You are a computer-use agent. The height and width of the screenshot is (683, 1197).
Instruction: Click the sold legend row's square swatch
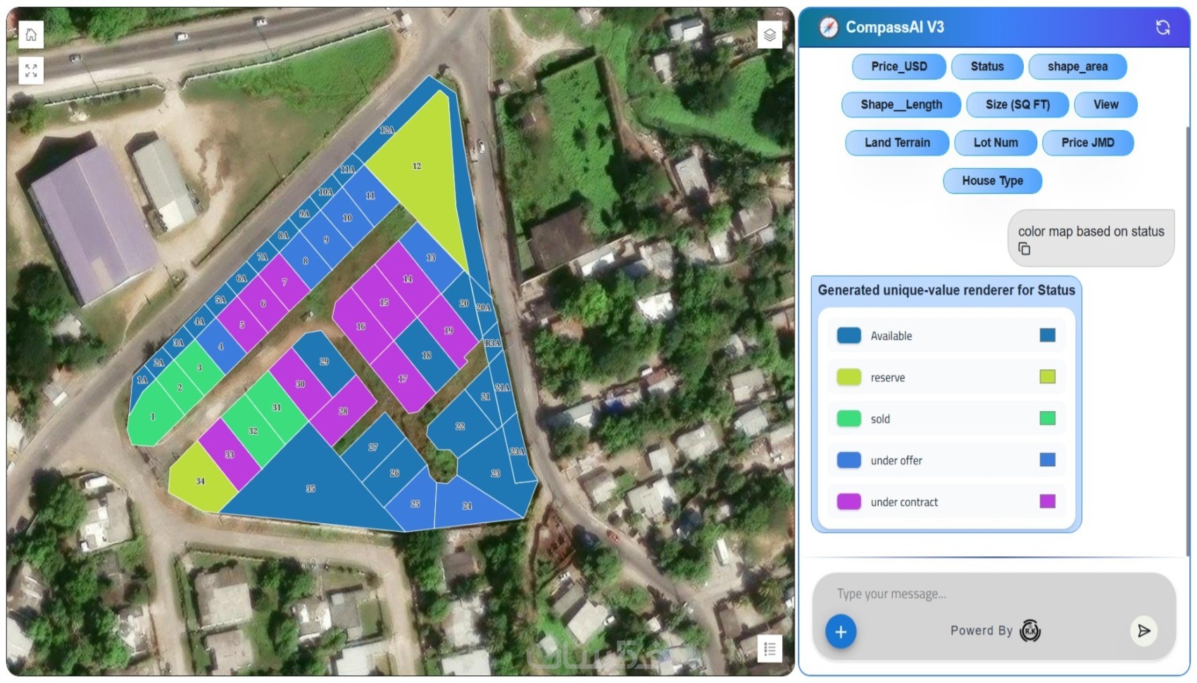coord(1048,418)
